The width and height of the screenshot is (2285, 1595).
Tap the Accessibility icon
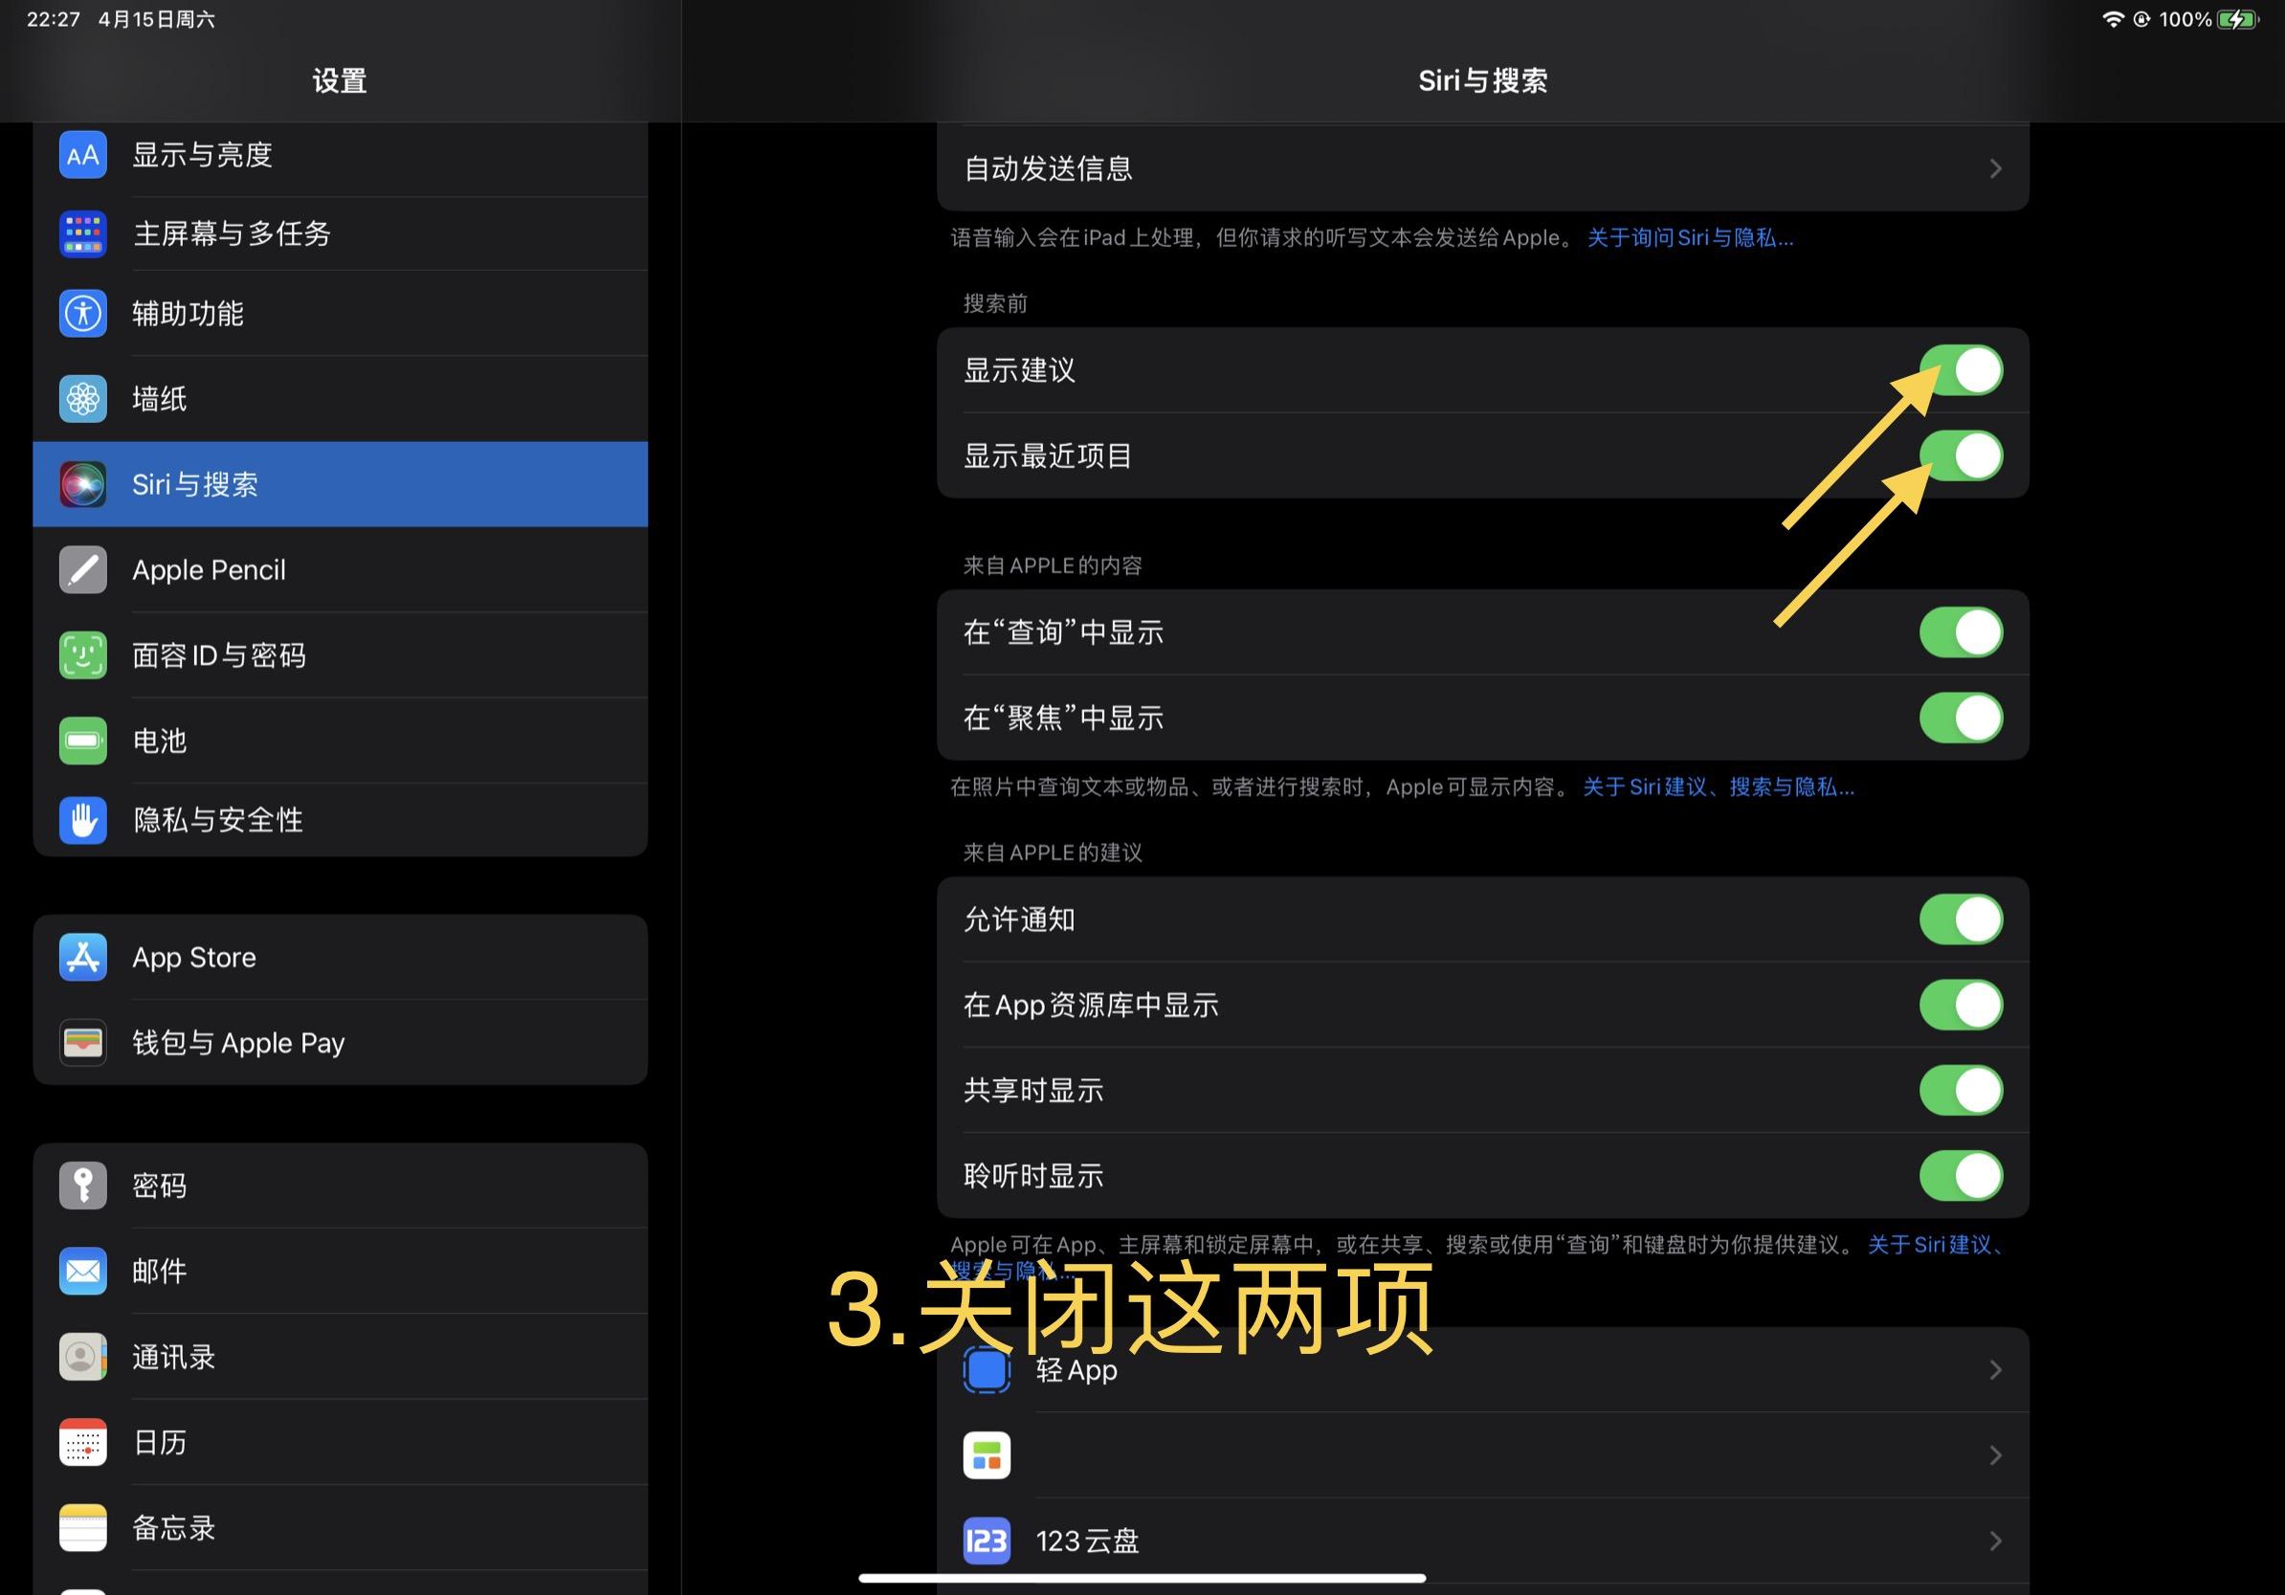pyautogui.click(x=82, y=314)
